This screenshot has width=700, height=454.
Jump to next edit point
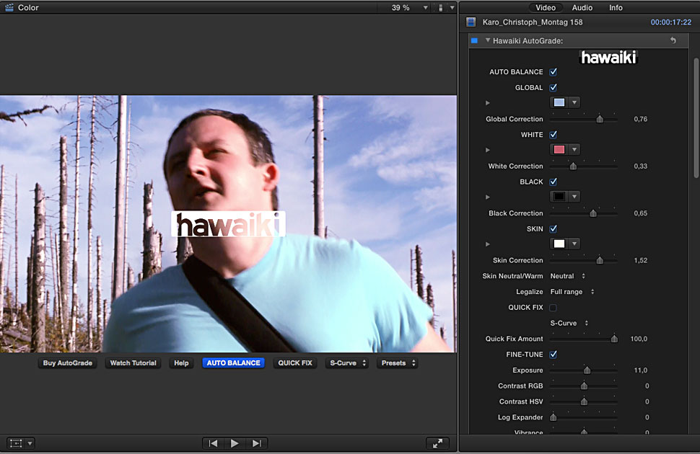click(257, 443)
